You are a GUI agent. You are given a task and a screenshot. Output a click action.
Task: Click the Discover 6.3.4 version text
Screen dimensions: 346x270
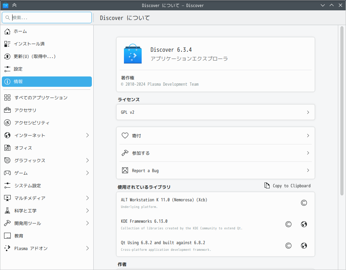171,50
